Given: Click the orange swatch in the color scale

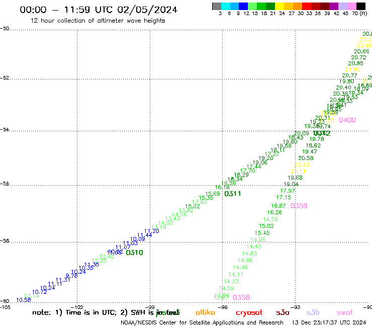Looking at the screenshot, I should click(298, 6).
